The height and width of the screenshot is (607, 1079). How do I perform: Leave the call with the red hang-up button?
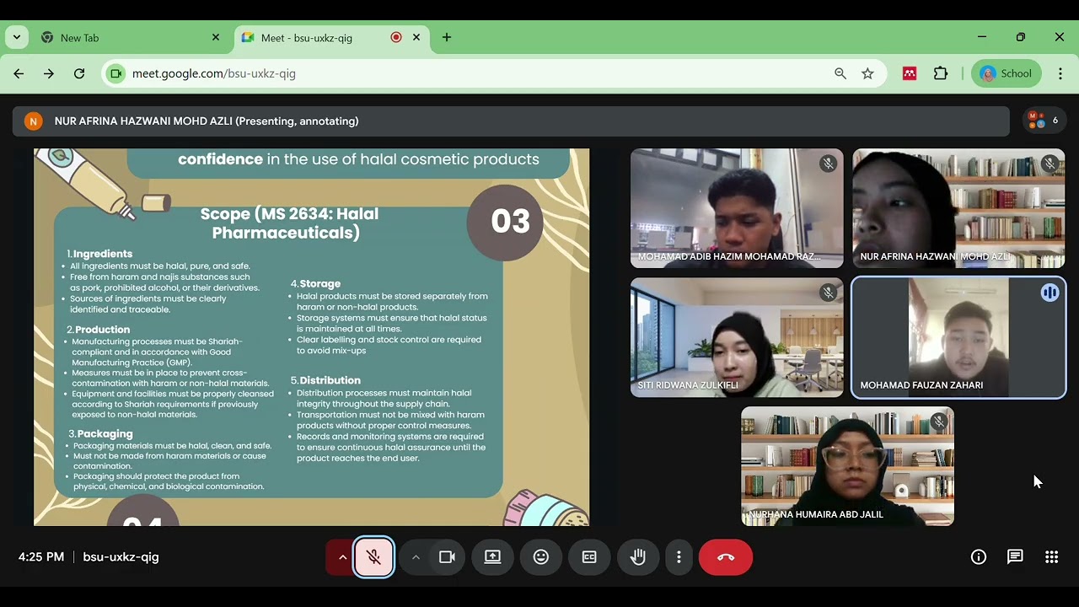[726, 557]
